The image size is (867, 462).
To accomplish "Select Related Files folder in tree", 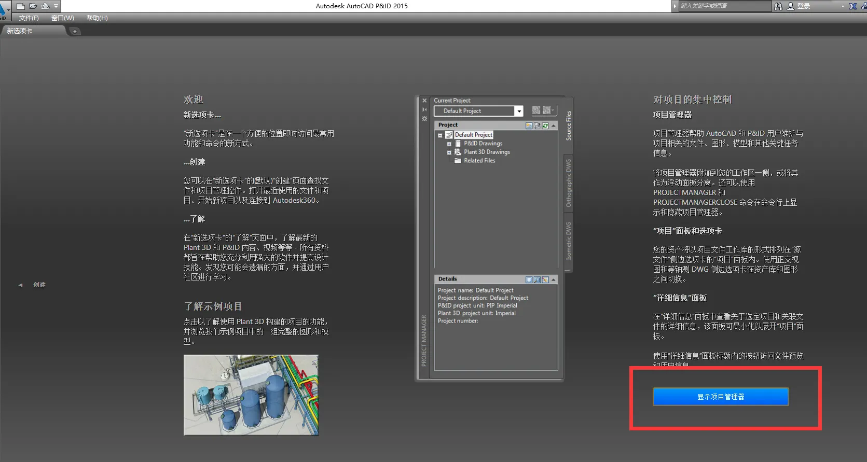I will [479, 161].
